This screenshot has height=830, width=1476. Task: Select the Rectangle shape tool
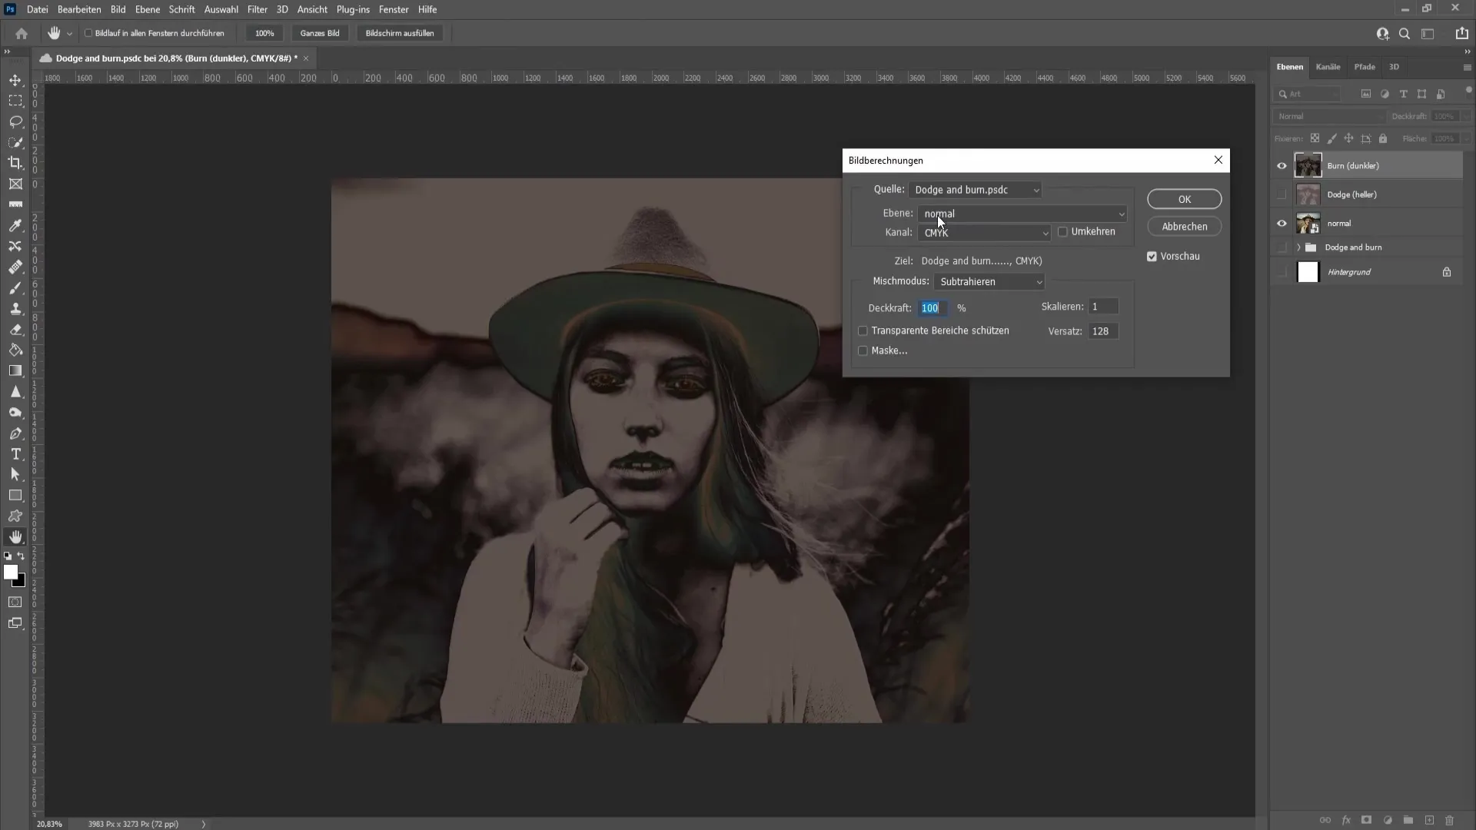point(15,496)
